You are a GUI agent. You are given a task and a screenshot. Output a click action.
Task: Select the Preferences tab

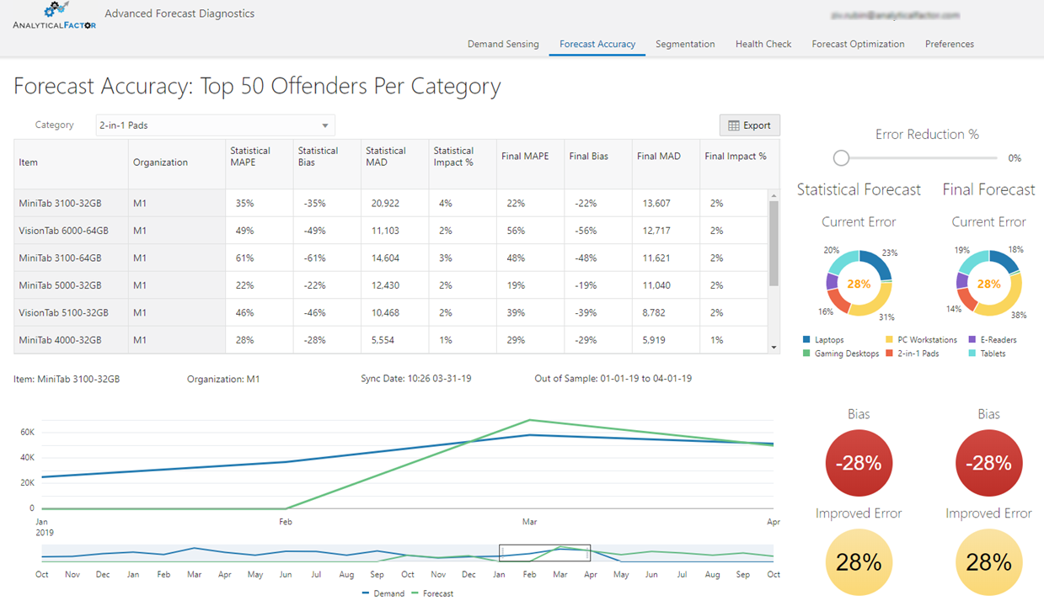click(x=949, y=44)
